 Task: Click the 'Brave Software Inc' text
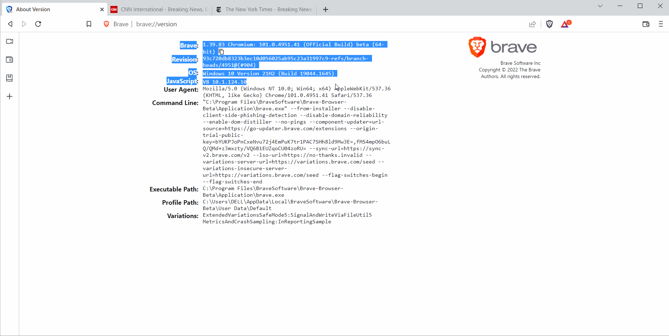[520, 63]
